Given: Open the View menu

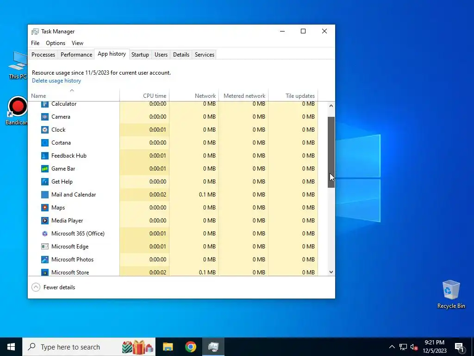Looking at the screenshot, I should click(x=77, y=43).
